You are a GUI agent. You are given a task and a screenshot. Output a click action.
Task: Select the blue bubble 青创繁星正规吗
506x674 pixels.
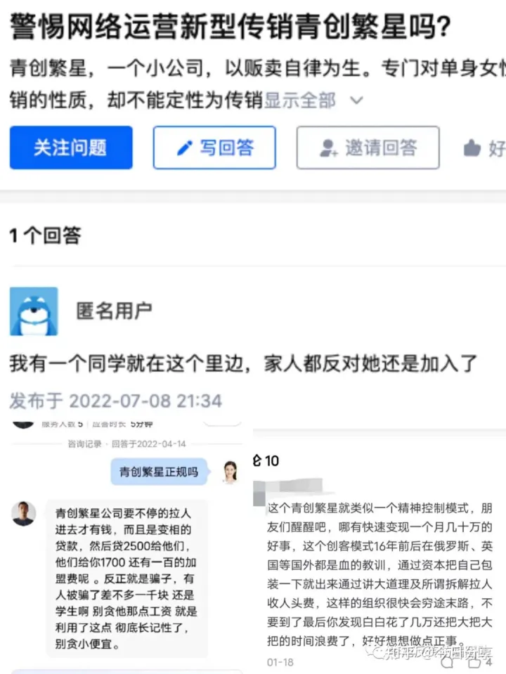point(159,472)
